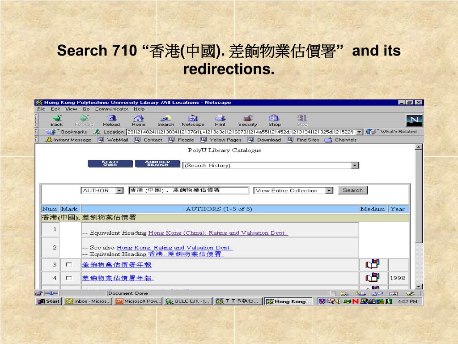The width and height of the screenshot is (458, 344).
Task: Open the Yellow Pages shortcut
Action: 221,140
